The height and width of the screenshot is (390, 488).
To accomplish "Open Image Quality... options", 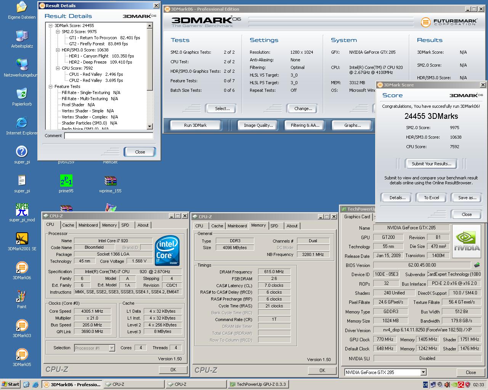I will [258, 125].
